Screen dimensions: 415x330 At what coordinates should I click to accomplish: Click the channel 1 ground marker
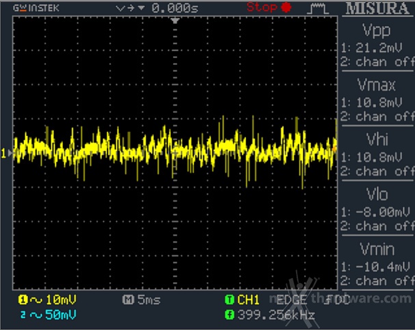coord(7,153)
